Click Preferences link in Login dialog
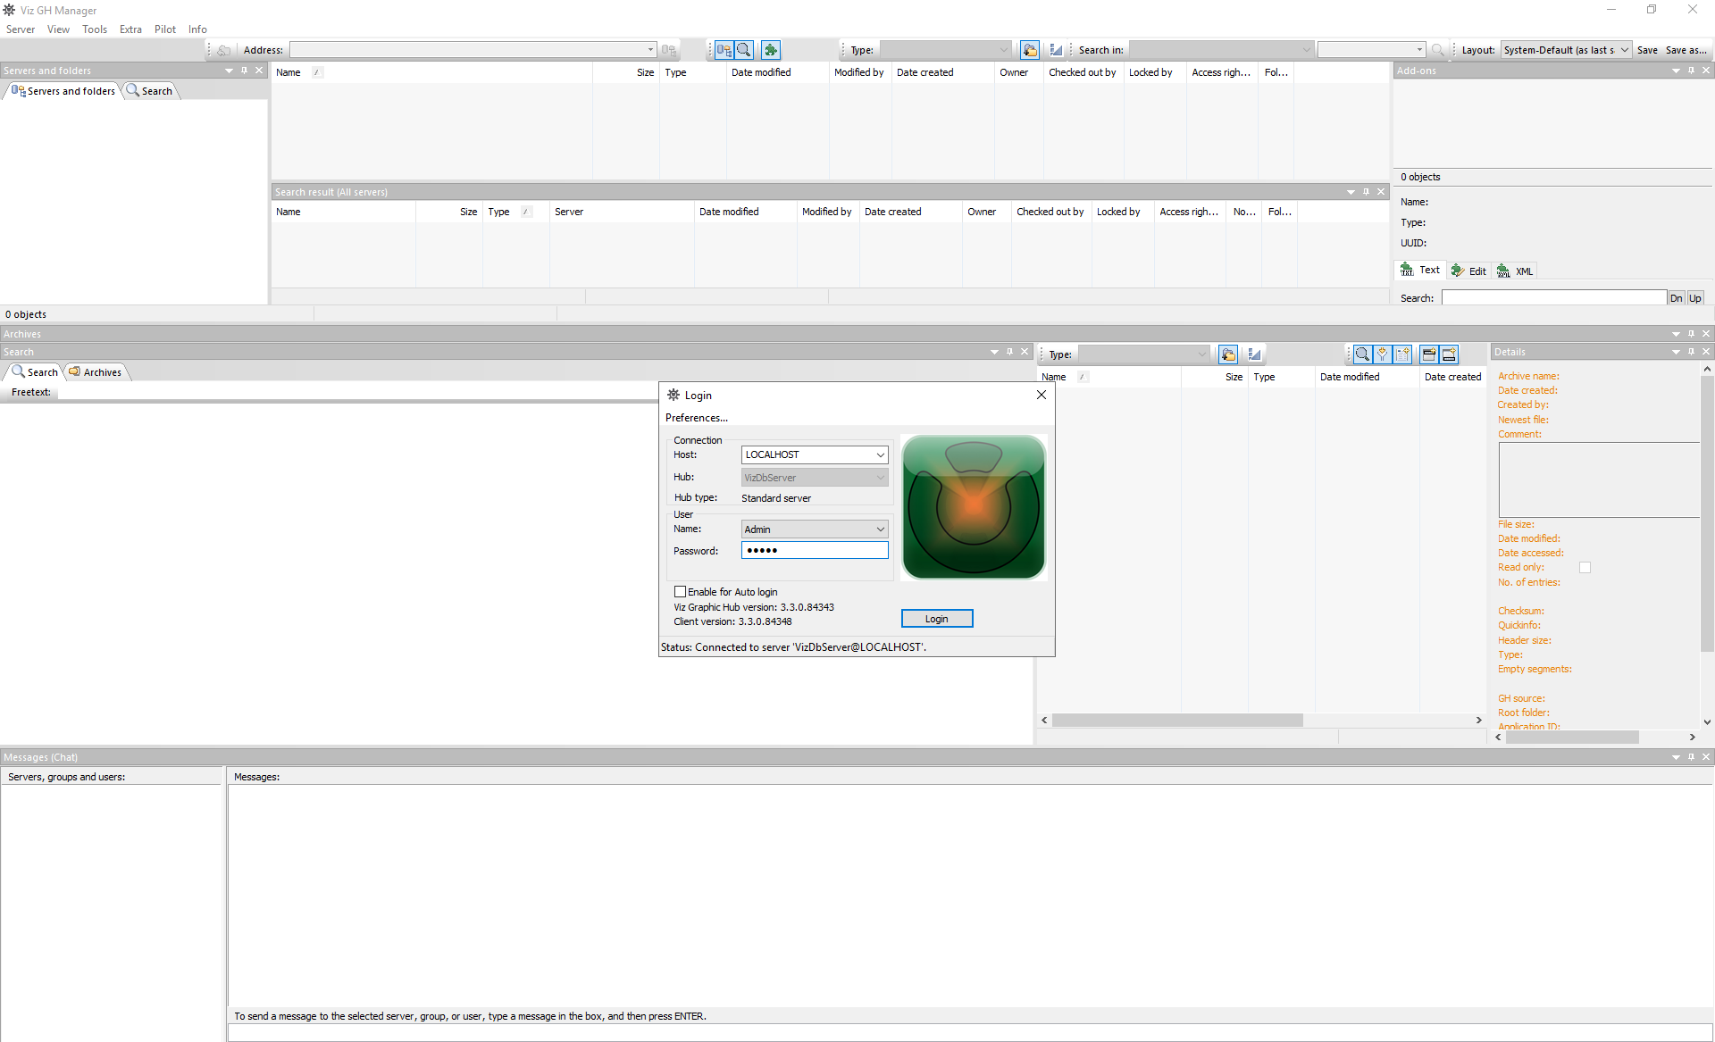This screenshot has height=1042, width=1715. 696,418
